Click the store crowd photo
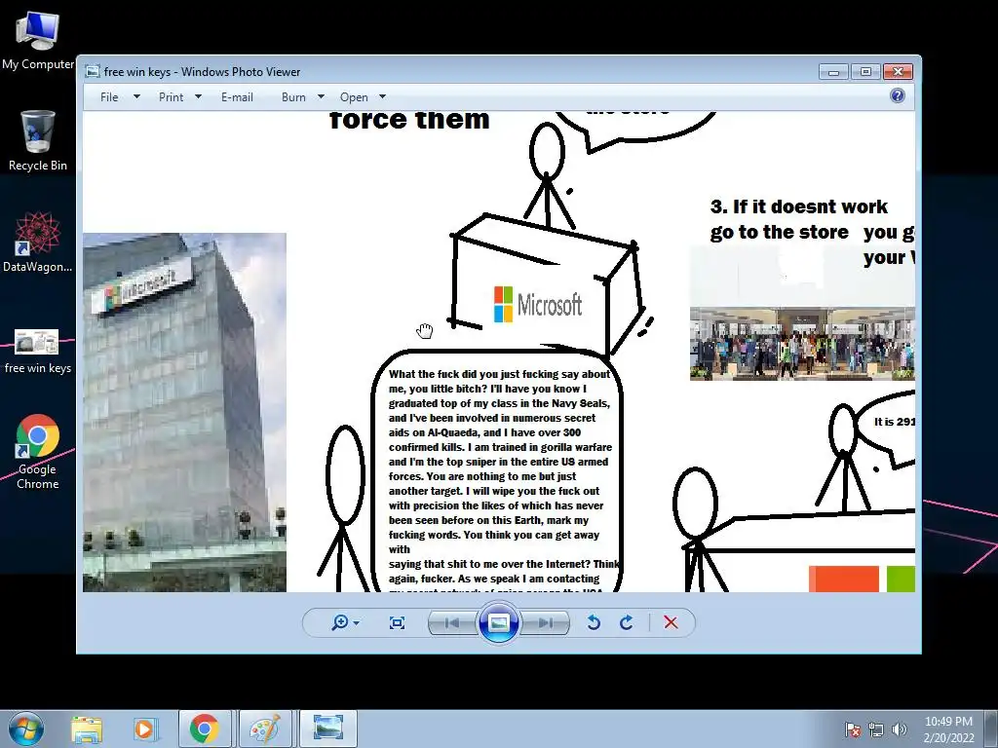Viewport: 998px width, 748px height. [x=802, y=344]
